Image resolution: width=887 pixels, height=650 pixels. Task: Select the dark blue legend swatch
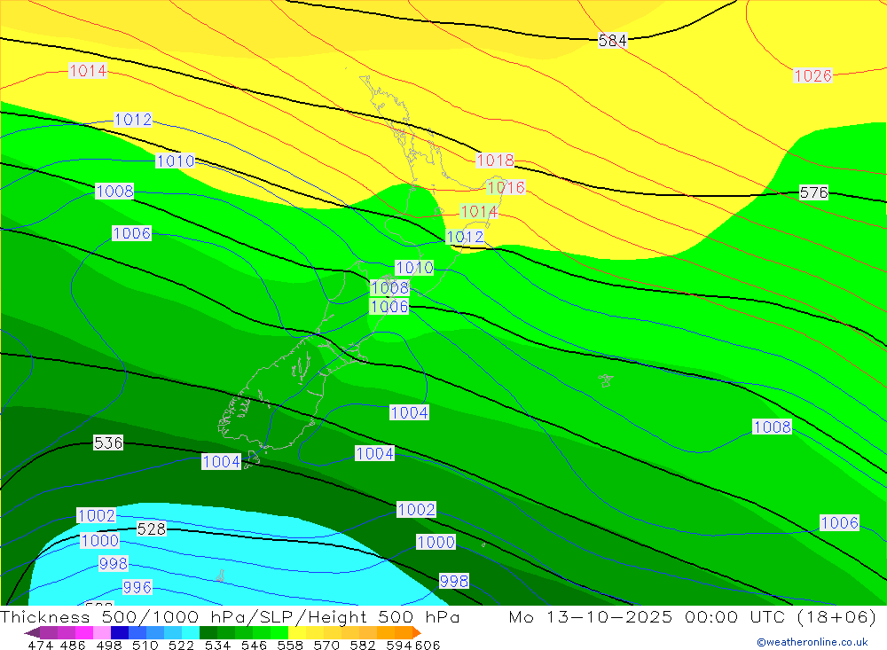(x=120, y=632)
